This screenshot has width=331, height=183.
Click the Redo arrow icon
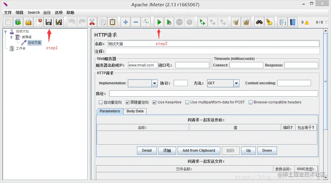coord(82,22)
